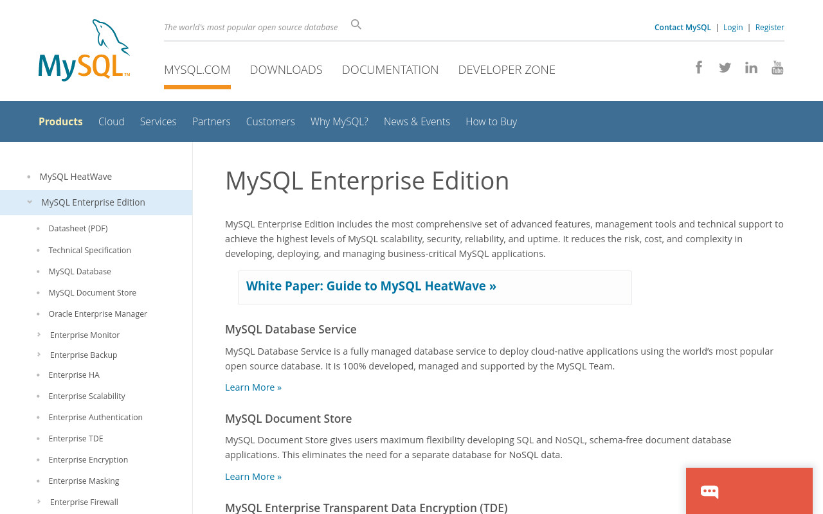The width and height of the screenshot is (823, 514).
Task: Collapse the MySQL Enterprise Edition section arrow
Action: [x=30, y=202]
